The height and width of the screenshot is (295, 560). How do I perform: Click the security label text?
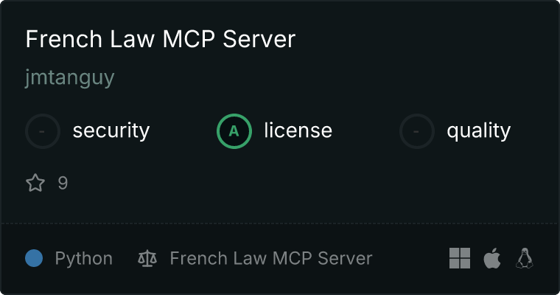pos(111,131)
